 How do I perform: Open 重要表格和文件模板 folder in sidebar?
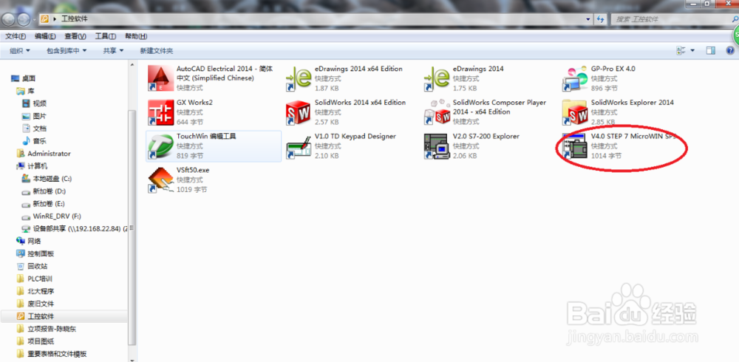[x=51, y=354]
